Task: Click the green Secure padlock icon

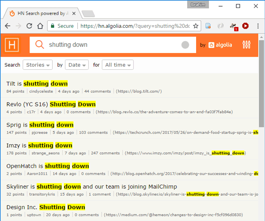Action: click(x=53, y=26)
